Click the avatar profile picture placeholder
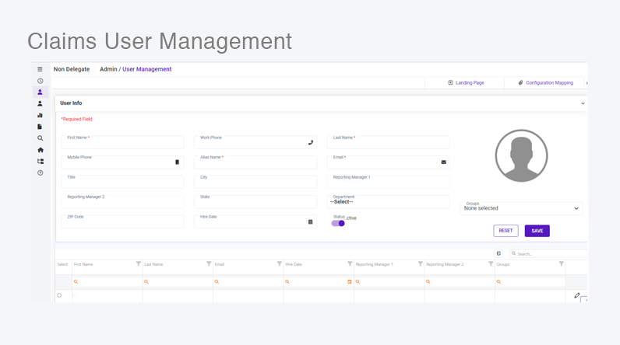Screen dimensions: 620x345 click(x=521, y=155)
